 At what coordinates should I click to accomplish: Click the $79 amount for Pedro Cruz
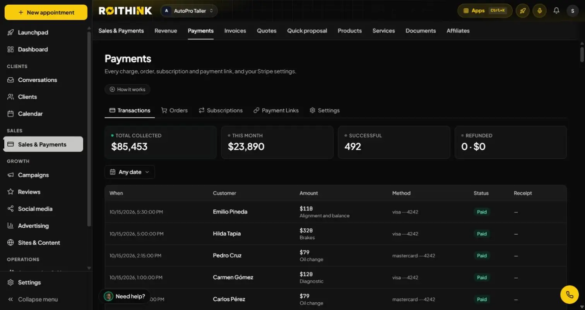pos(304,252)
